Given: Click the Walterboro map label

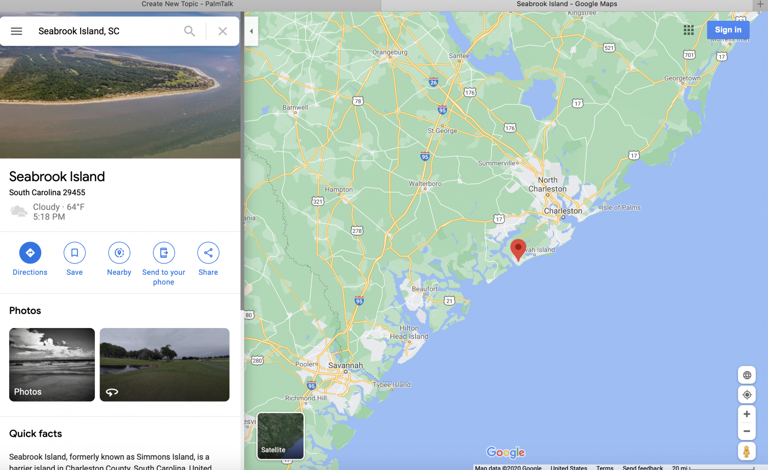Looking at the screenshot, I should click(425, 184).
